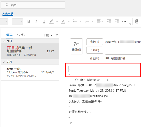Reverse sort order with the arrow
Viewport: 141px width, 127px height.
pyautogui.click(x=57, y=35)
